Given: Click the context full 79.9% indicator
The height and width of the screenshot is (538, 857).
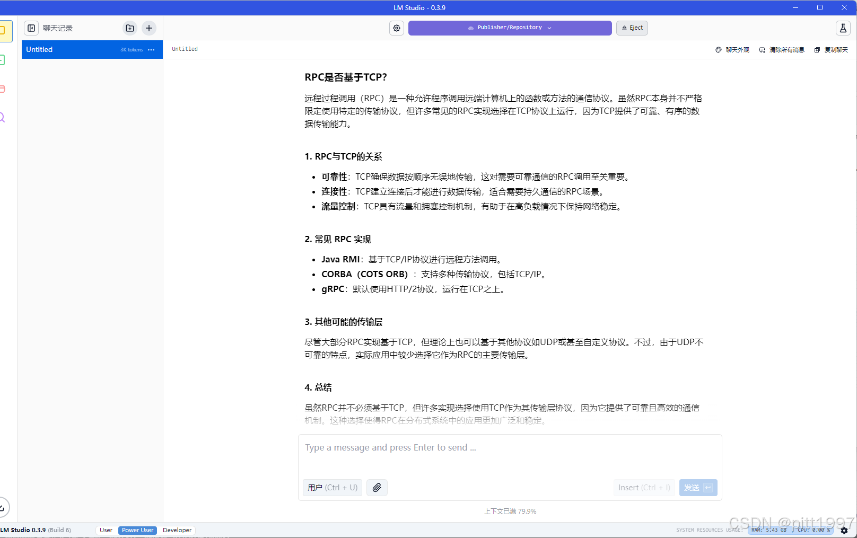Looking at the screenshot, I should (510, 511).
